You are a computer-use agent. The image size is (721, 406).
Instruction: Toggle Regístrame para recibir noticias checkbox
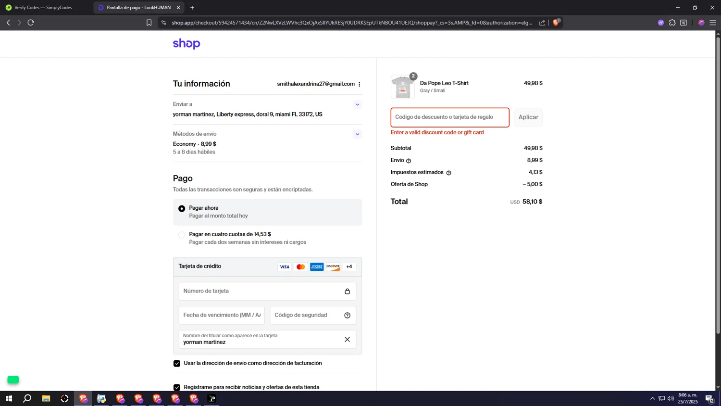[x=177, y=387]
